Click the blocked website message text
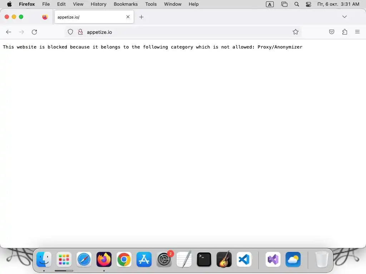 152,47
